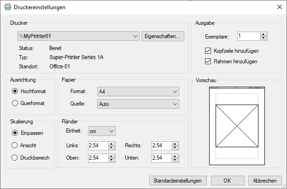Increase the Links margin value

point(111,144)
